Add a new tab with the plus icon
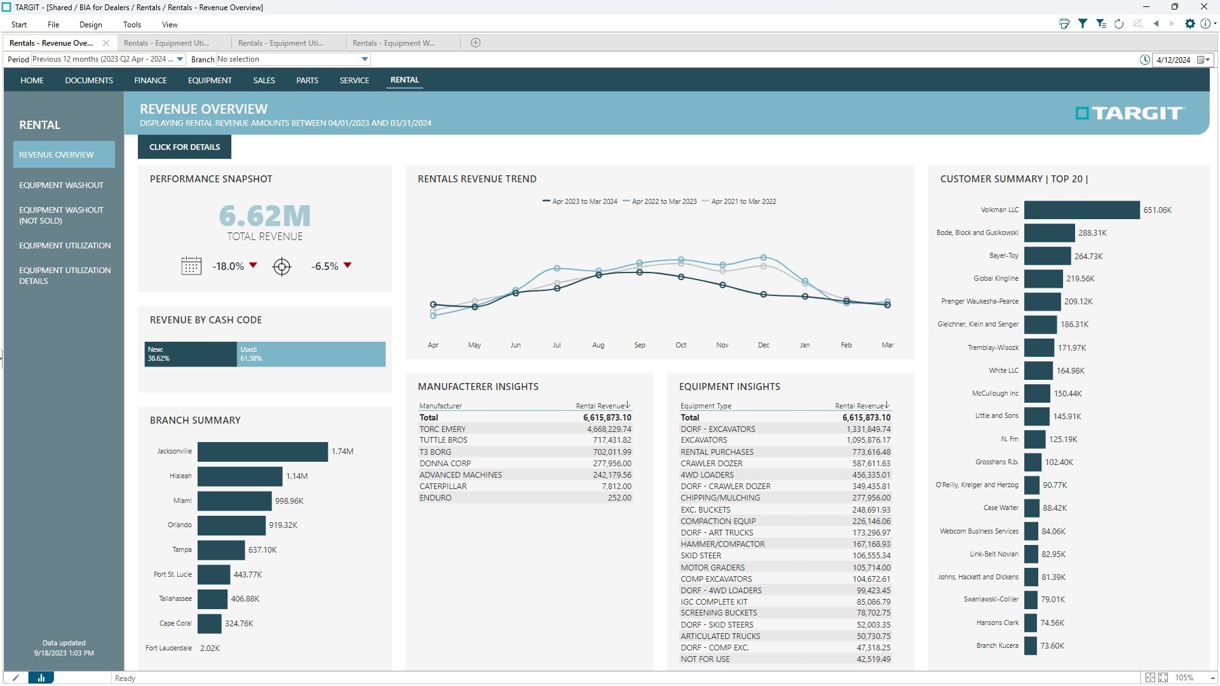Screen dimensions: 1220x686 point(475,43)
